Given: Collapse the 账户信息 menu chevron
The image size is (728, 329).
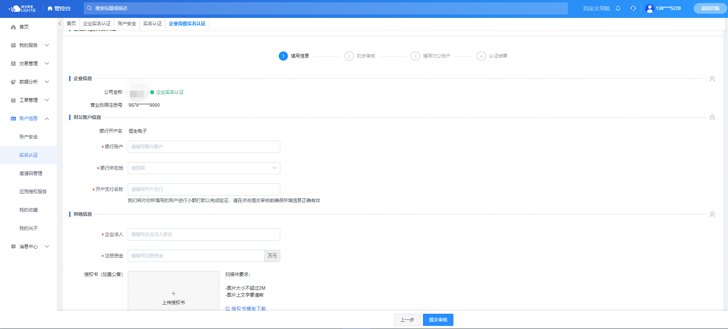Looking at the screenshot, I should pyautogui.click(x=47, y=119).
